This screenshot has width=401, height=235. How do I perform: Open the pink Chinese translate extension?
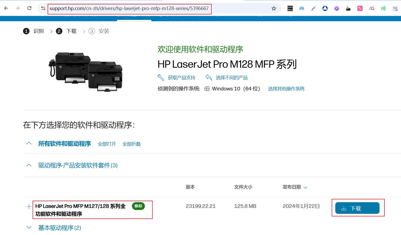[x=360, y=9]
